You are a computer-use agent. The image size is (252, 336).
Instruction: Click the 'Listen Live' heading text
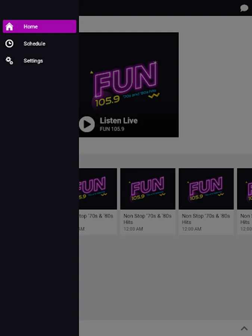click(x=118, y=121)
